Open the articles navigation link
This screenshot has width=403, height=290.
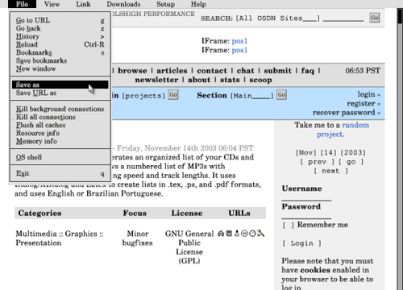tap(172, 71)
